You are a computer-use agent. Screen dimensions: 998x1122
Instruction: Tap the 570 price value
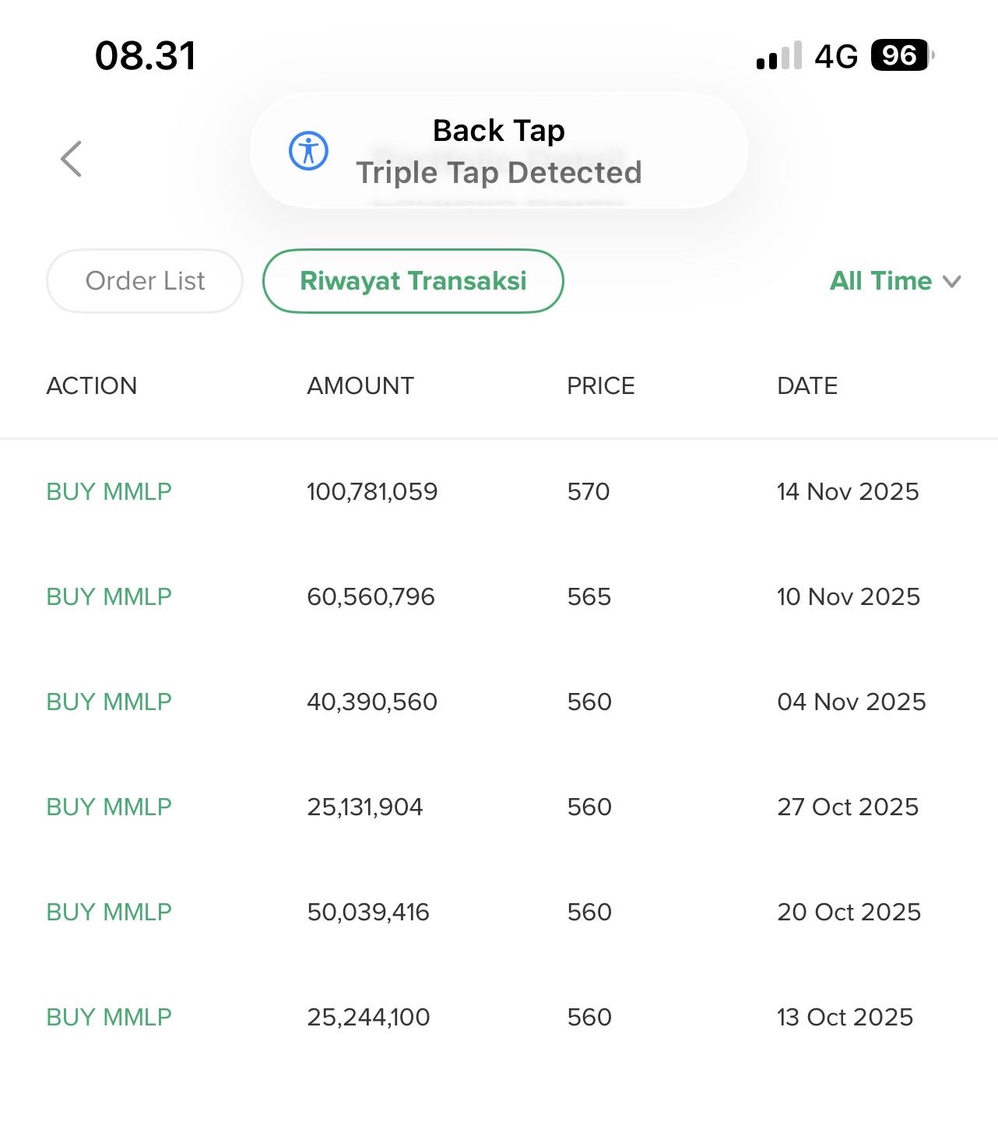[x=589, y=491]
